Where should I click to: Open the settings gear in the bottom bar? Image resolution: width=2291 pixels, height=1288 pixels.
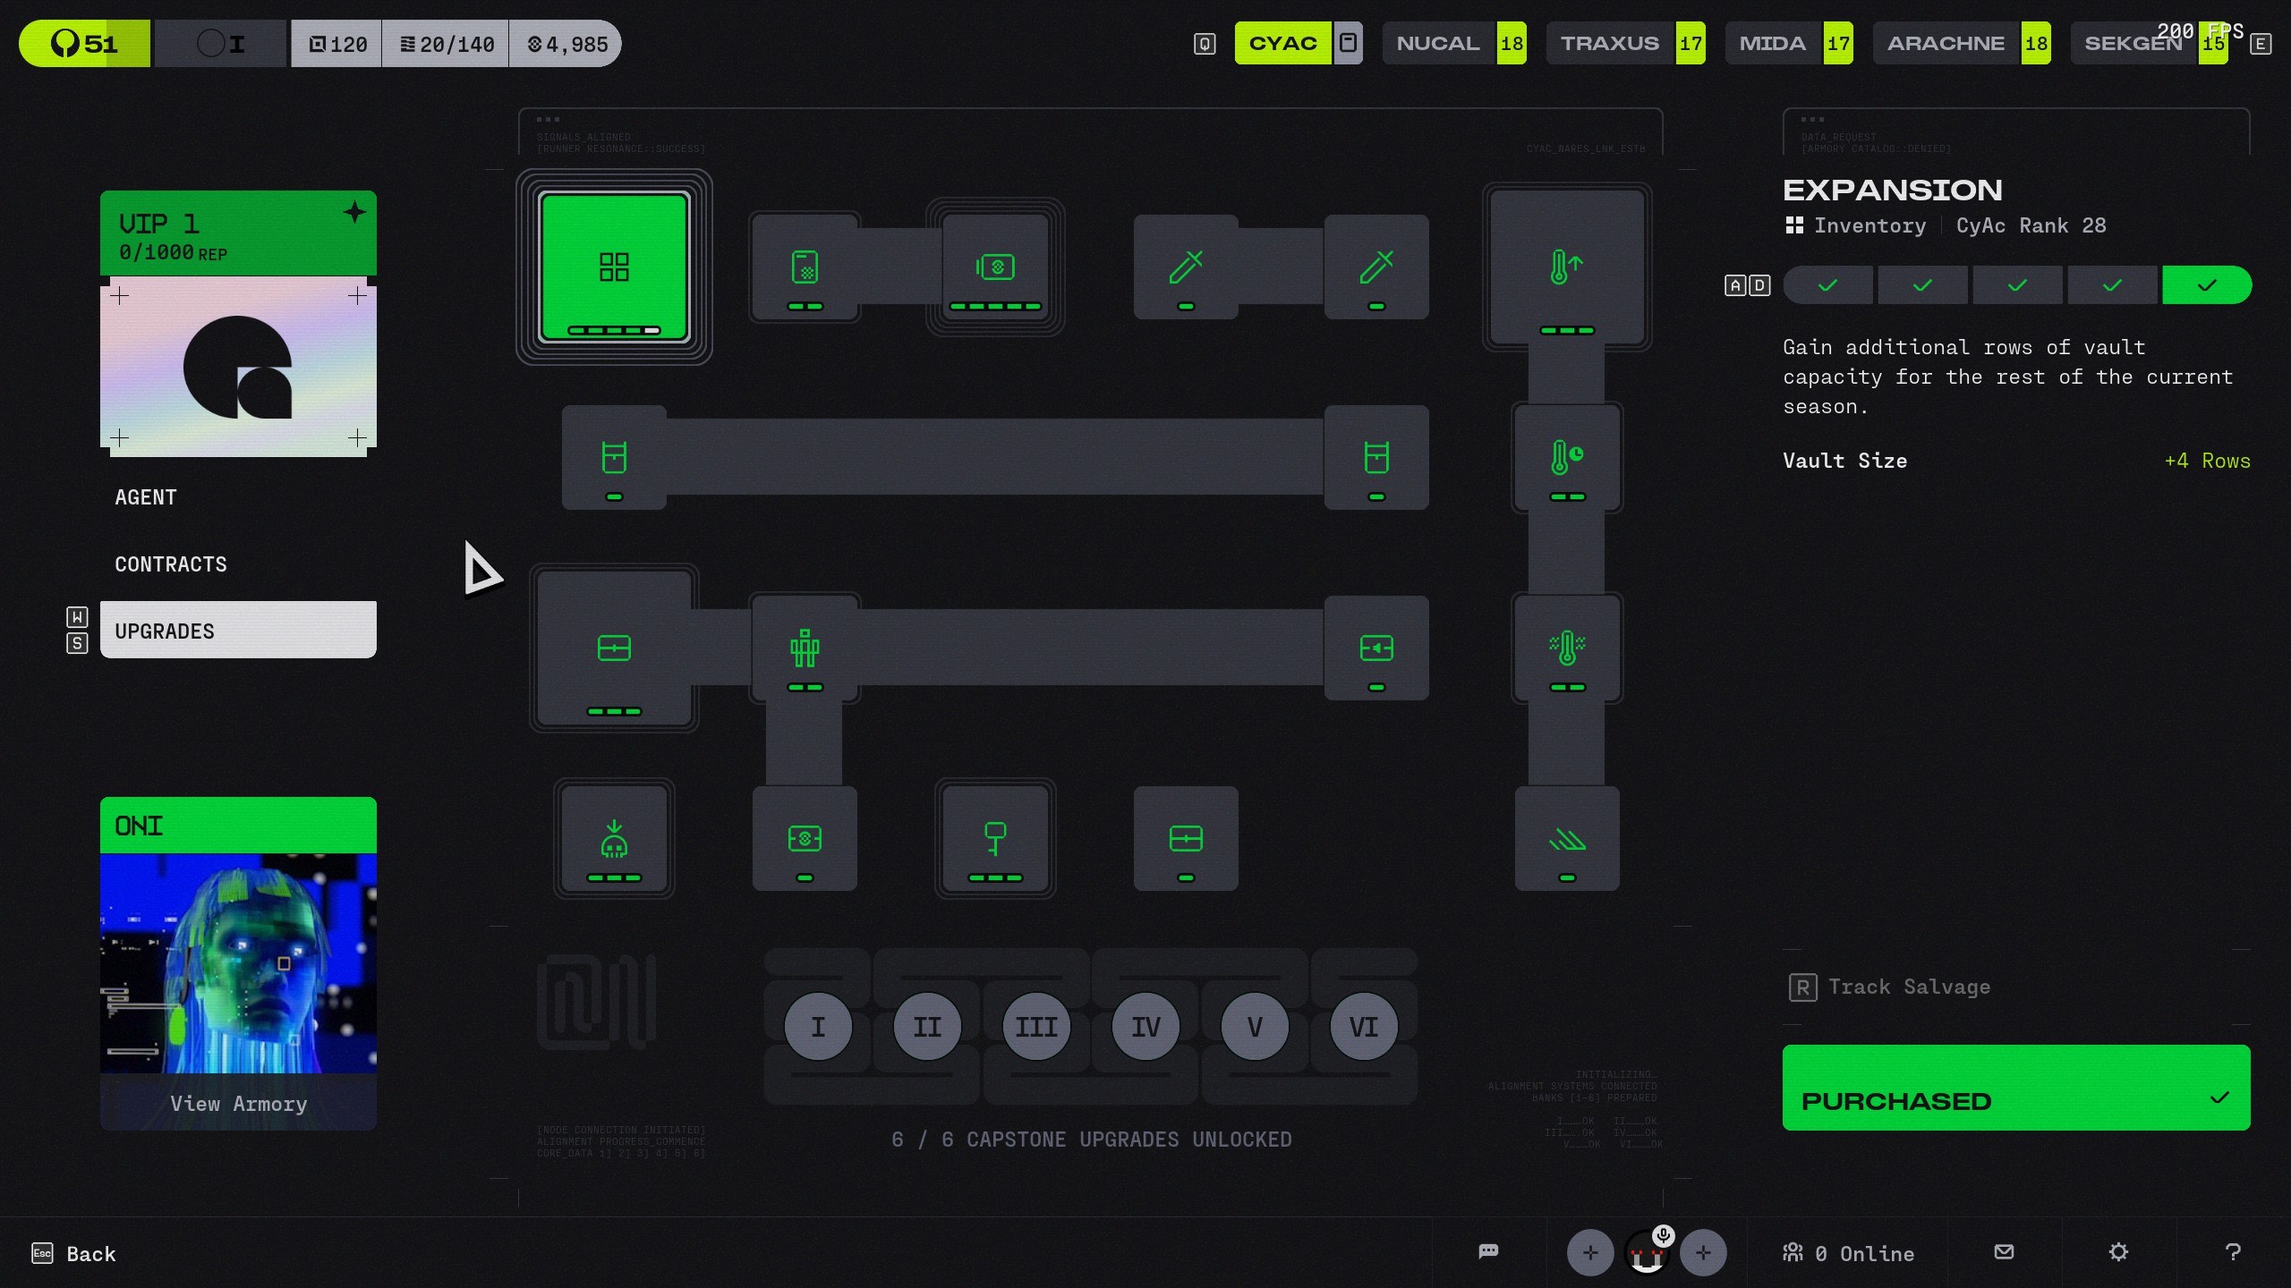(x=2117, y=1251)
